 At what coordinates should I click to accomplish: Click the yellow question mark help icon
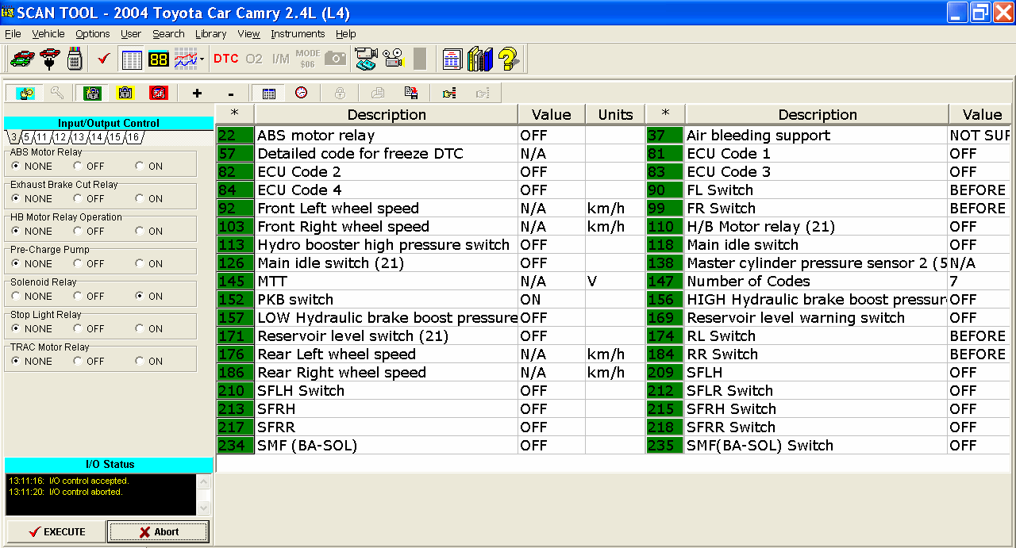[508, 59]
